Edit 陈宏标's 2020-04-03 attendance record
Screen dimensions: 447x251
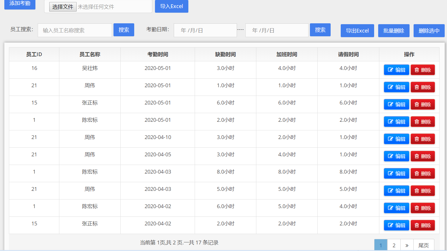tap(396, 173)
